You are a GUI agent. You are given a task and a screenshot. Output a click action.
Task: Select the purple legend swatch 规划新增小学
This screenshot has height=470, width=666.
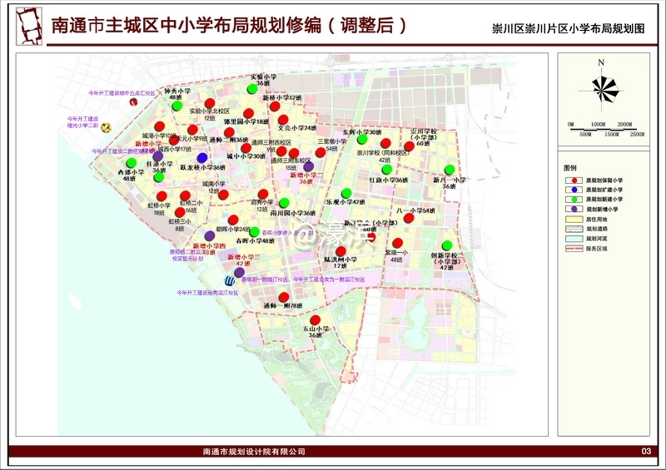pos(574,209)
